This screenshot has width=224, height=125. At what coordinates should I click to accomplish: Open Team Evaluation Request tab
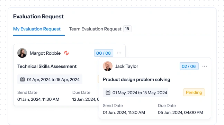[x=95, y=29]
